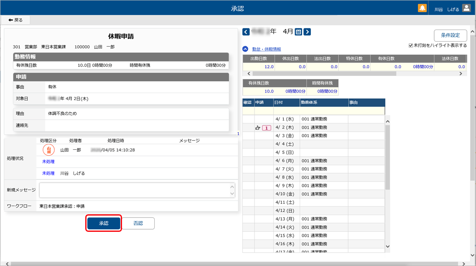
Task: Click the 時間有休残 header in summary table
Action: click(x=322, y=83)
